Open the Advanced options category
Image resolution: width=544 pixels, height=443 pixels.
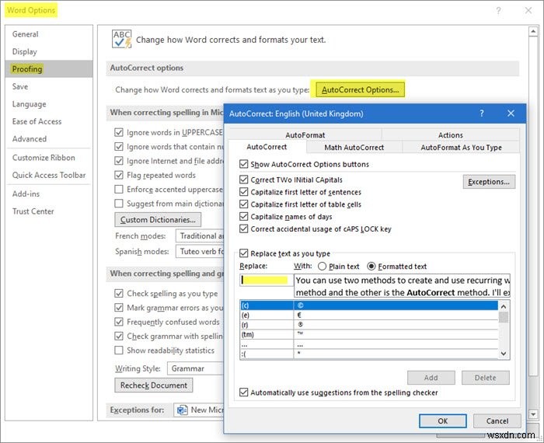click(x=49, y=139)
